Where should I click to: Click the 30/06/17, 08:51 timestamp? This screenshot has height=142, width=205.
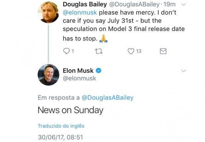[x=60, y=137]
